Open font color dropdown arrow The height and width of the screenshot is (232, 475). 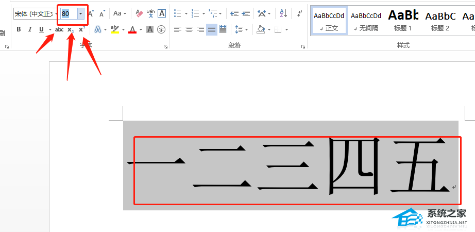[x=141, y=29]
